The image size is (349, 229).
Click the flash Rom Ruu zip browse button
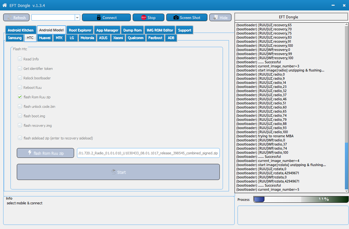45,153
